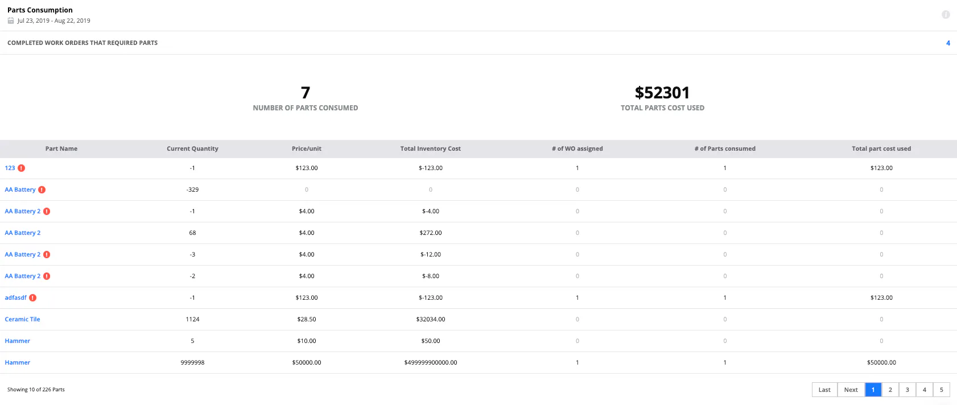The image size is (957, 405).
Task: Click the $272.00 inventory cost cell
Action: click(x=431, y=233)
